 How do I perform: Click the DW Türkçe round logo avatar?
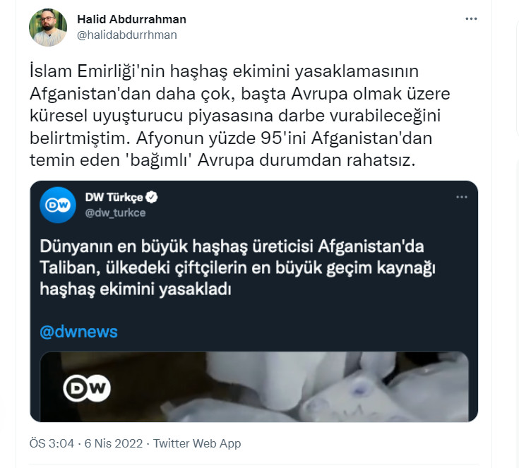(58, 205)
